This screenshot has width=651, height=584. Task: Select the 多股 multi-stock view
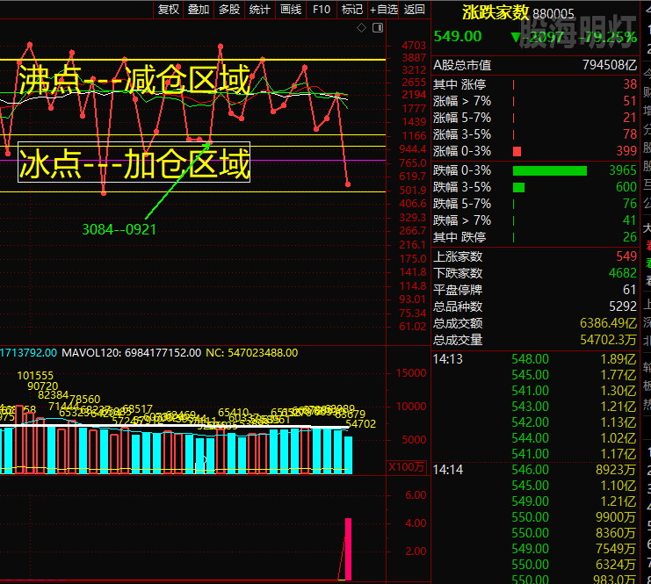[x=229, y=9]
